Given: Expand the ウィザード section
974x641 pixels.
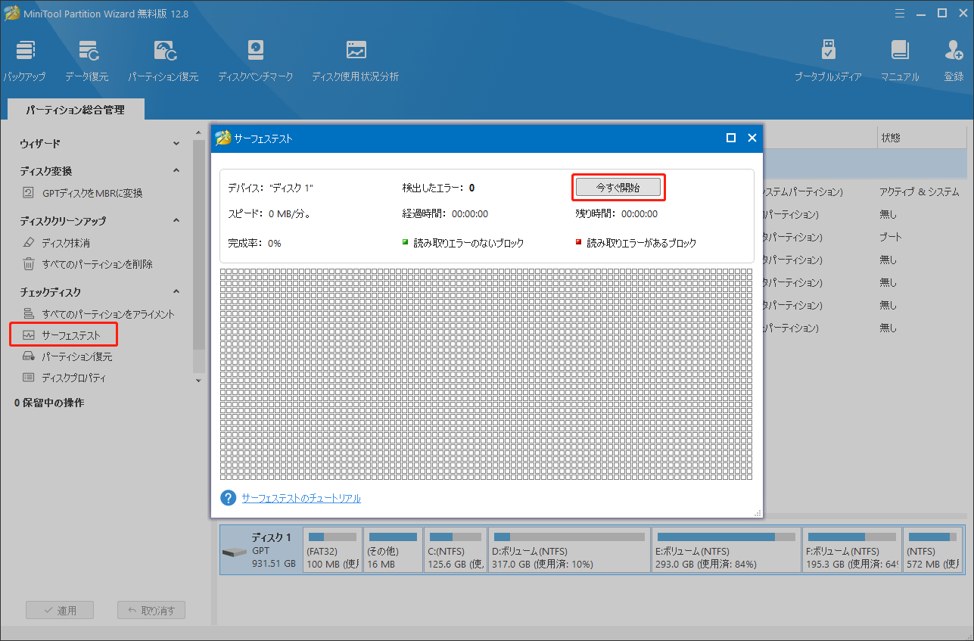Looking at the screenshot, I should click(x=176, y=143).
